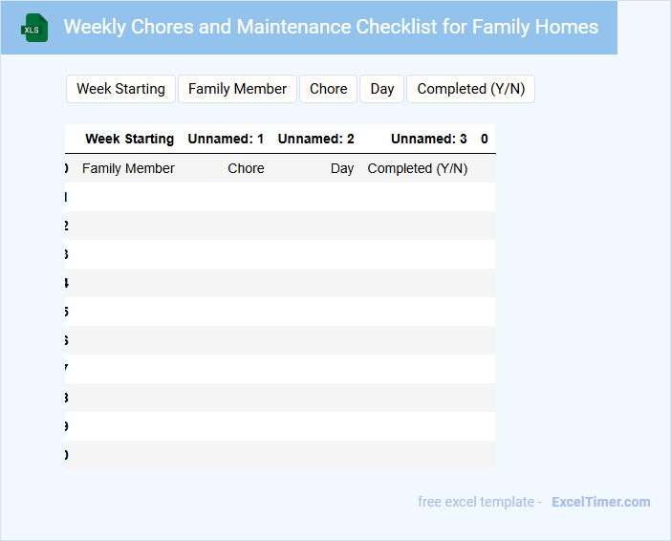The width and height of the screenshot is (671, 541).
Task: Select the Chore cell in the table
Action: 246,168
